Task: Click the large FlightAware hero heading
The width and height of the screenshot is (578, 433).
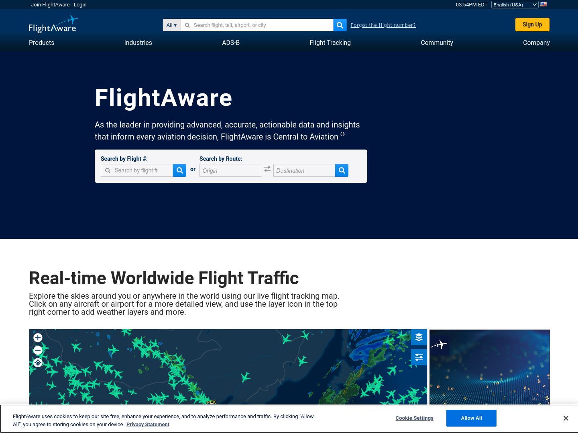Action: tap(163, 98)
